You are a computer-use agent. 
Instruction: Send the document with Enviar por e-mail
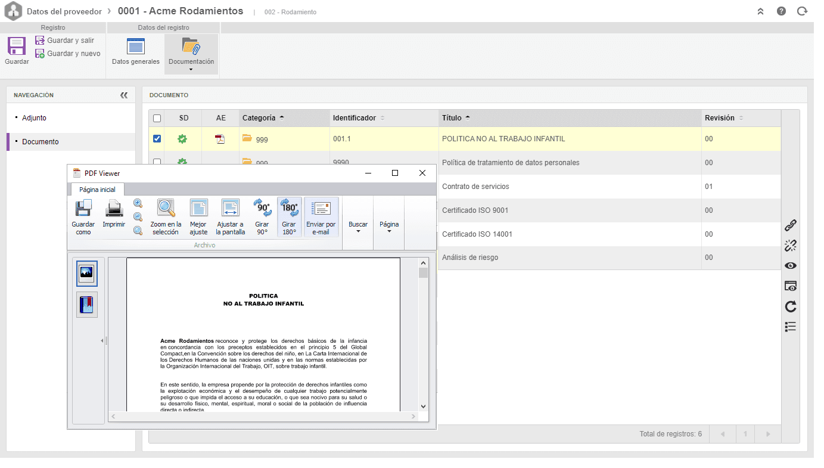tap(321, 218)
